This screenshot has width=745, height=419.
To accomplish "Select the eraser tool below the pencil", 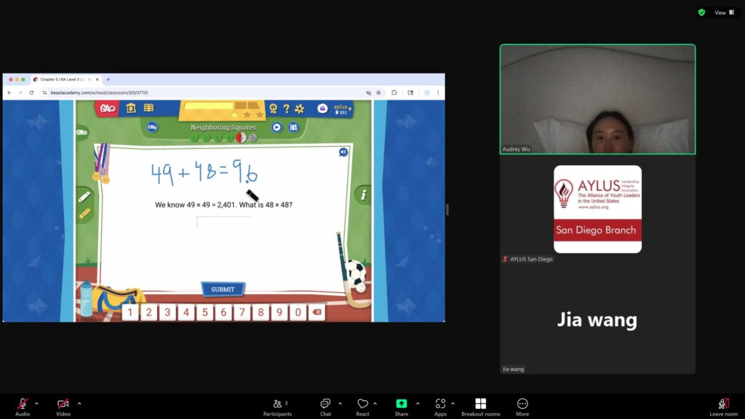I will coord(84,213).
